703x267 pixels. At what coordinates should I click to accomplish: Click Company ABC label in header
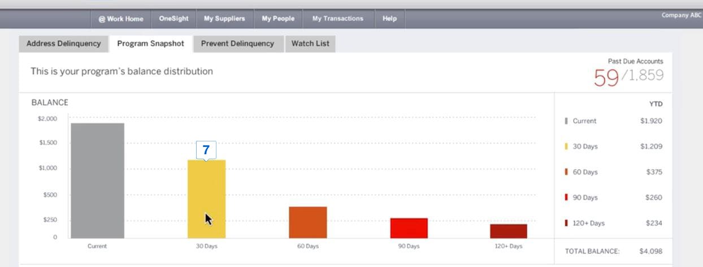click(681, 15)
